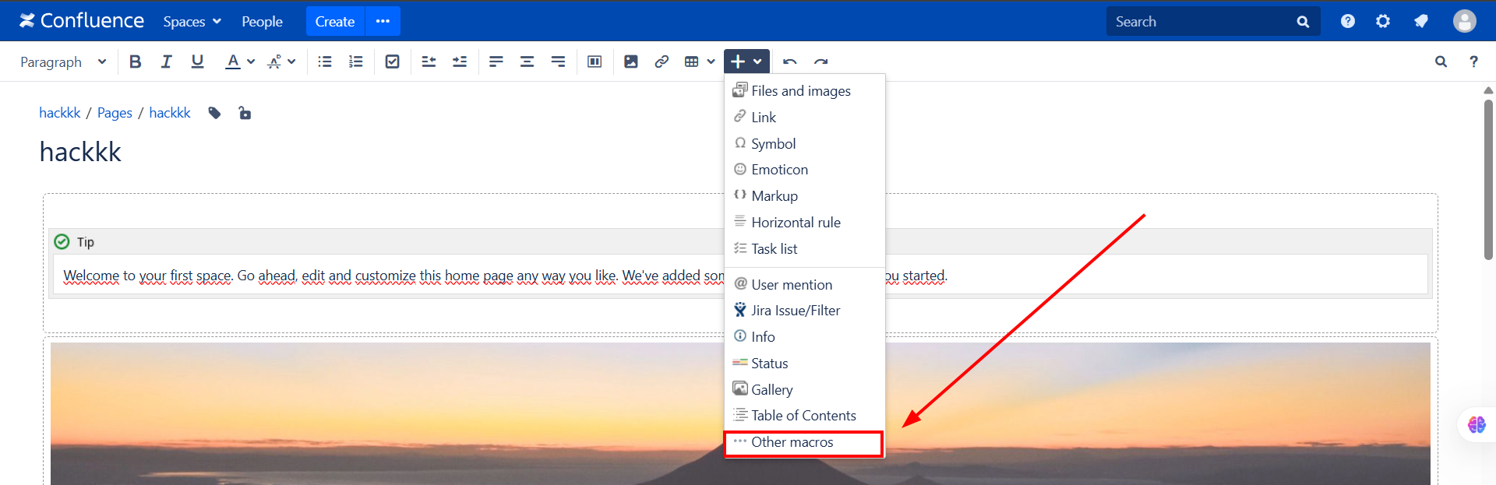Viewport: 1496px width, 485px height.
Task: Choose Symbol from the insert menu
Action: click(804, 144)
